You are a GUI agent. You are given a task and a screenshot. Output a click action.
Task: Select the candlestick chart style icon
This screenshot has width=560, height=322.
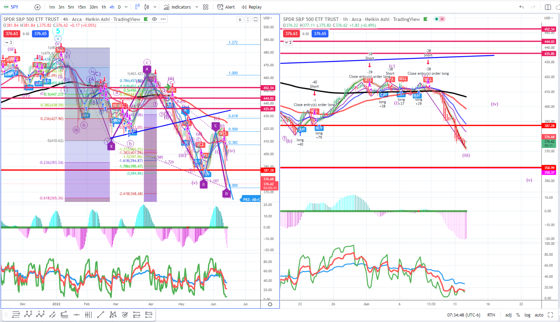click(147, 7)
